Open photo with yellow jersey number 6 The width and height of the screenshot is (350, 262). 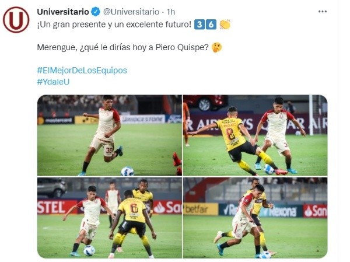(x=110, y=218)
